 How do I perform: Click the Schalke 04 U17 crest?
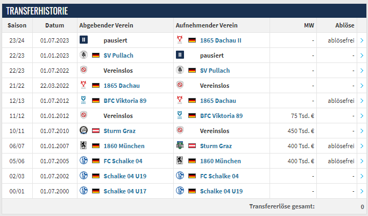pyautogui.click(x=83, y=191)
